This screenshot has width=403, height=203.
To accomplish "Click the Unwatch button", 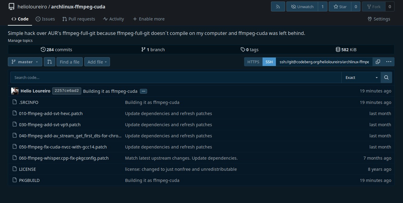I will coord(302,7).
